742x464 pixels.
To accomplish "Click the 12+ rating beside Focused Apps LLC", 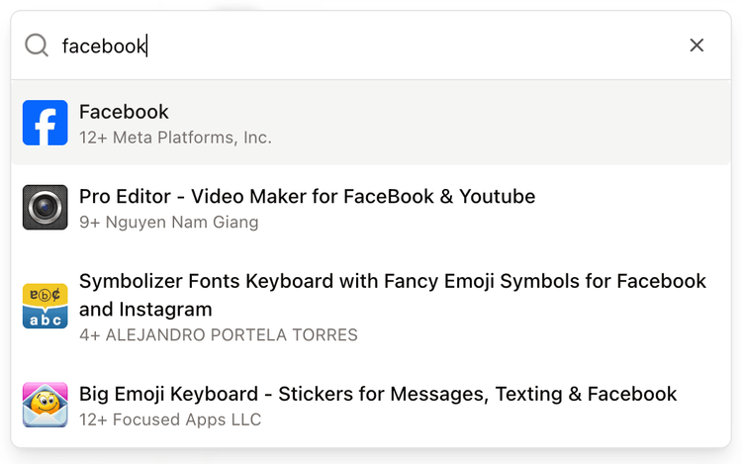I will coord(93,419).
